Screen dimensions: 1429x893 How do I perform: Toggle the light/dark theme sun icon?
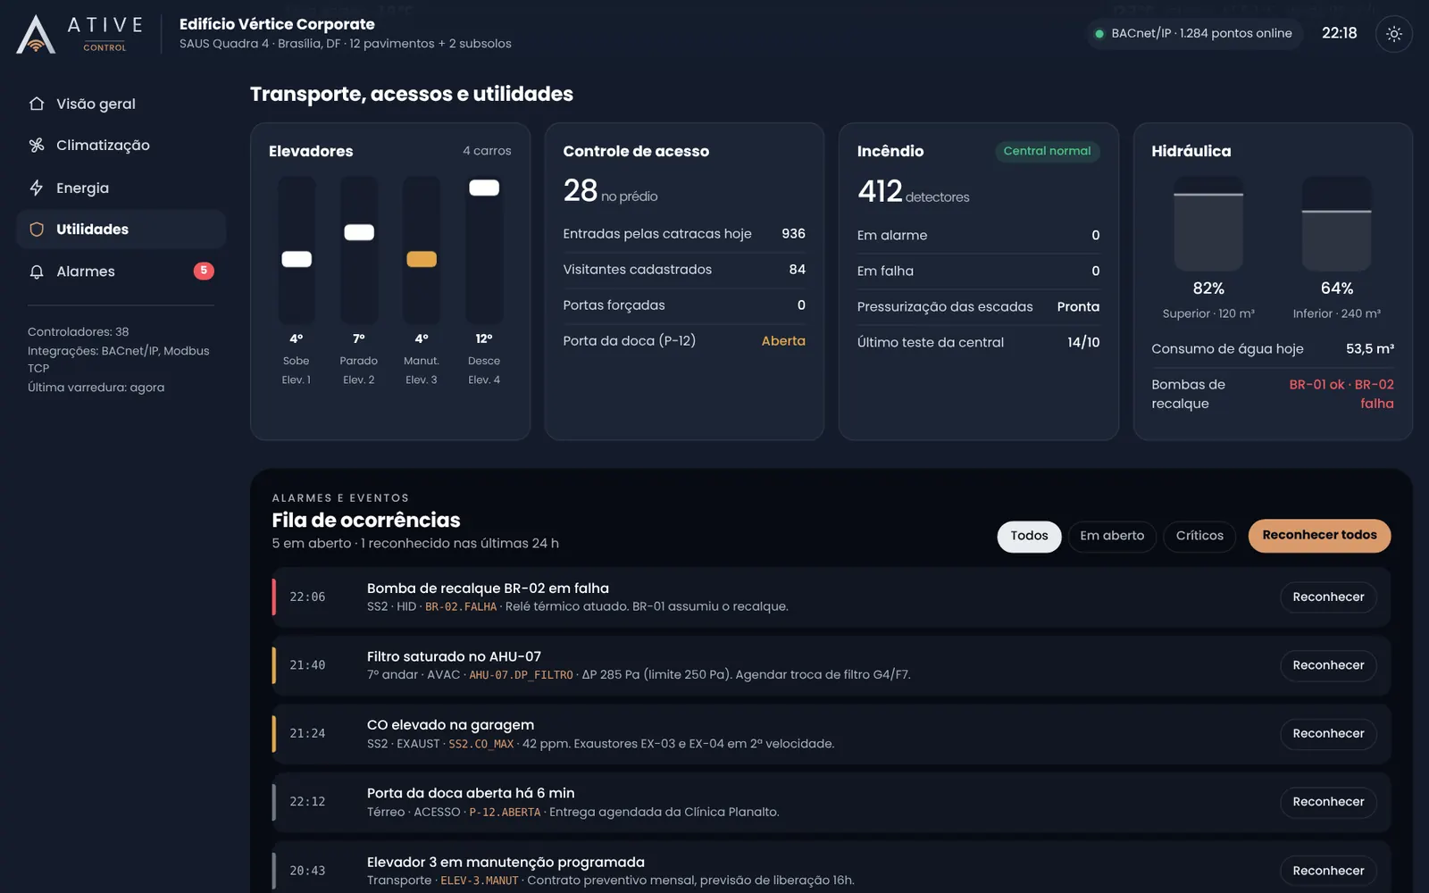1393,34
